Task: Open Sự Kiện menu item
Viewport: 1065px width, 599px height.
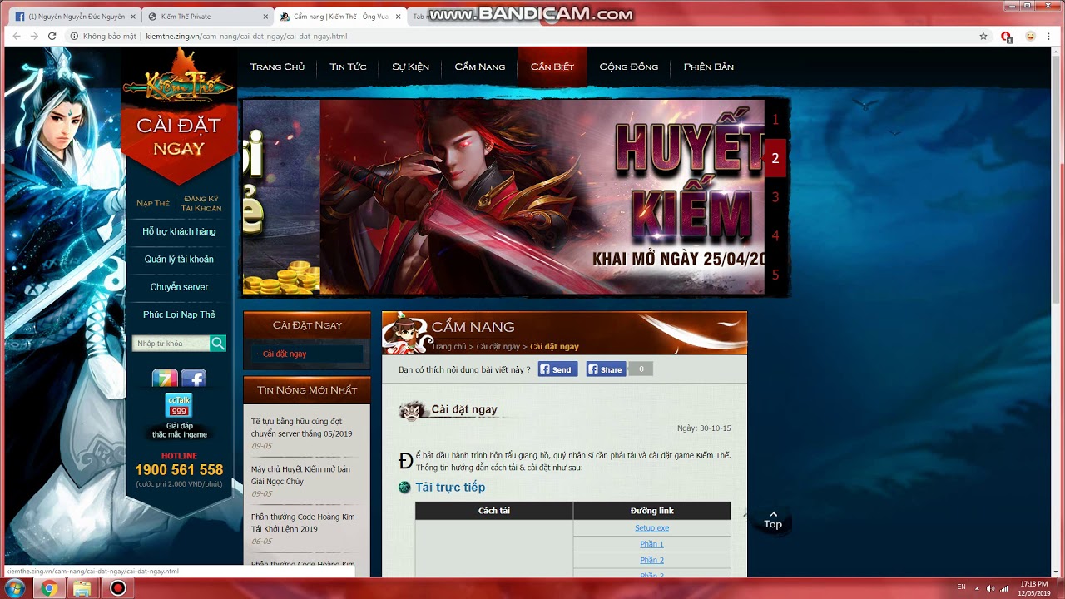Action: pyautogui.click(x=410, y=67)
